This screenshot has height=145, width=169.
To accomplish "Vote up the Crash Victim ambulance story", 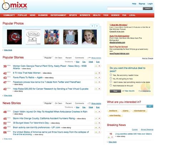I will point(96,112).
